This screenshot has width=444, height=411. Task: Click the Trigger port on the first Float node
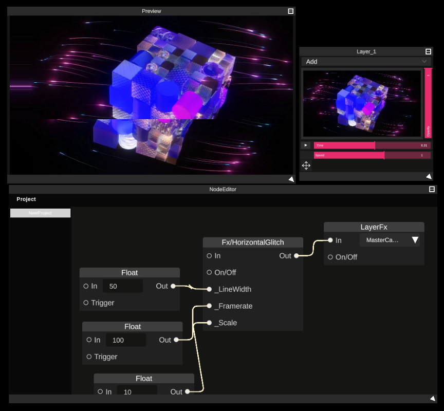85,303
